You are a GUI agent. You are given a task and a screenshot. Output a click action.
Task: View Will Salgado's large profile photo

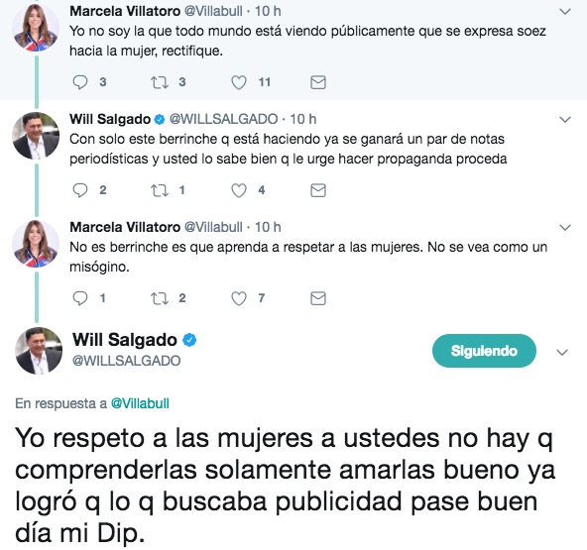point(39,351)
